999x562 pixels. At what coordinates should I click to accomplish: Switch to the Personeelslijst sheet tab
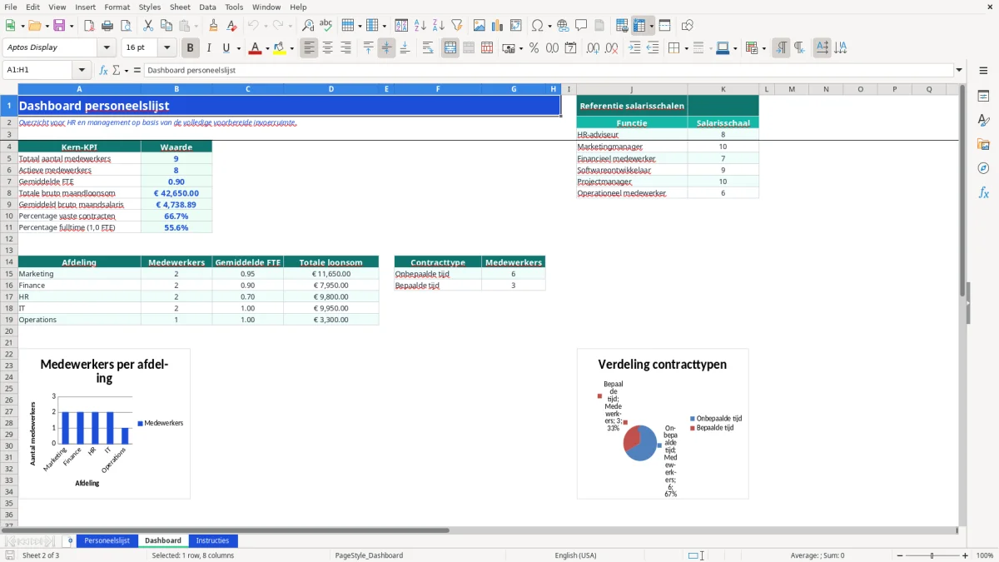pyautogui.click(x=107, y=540)
